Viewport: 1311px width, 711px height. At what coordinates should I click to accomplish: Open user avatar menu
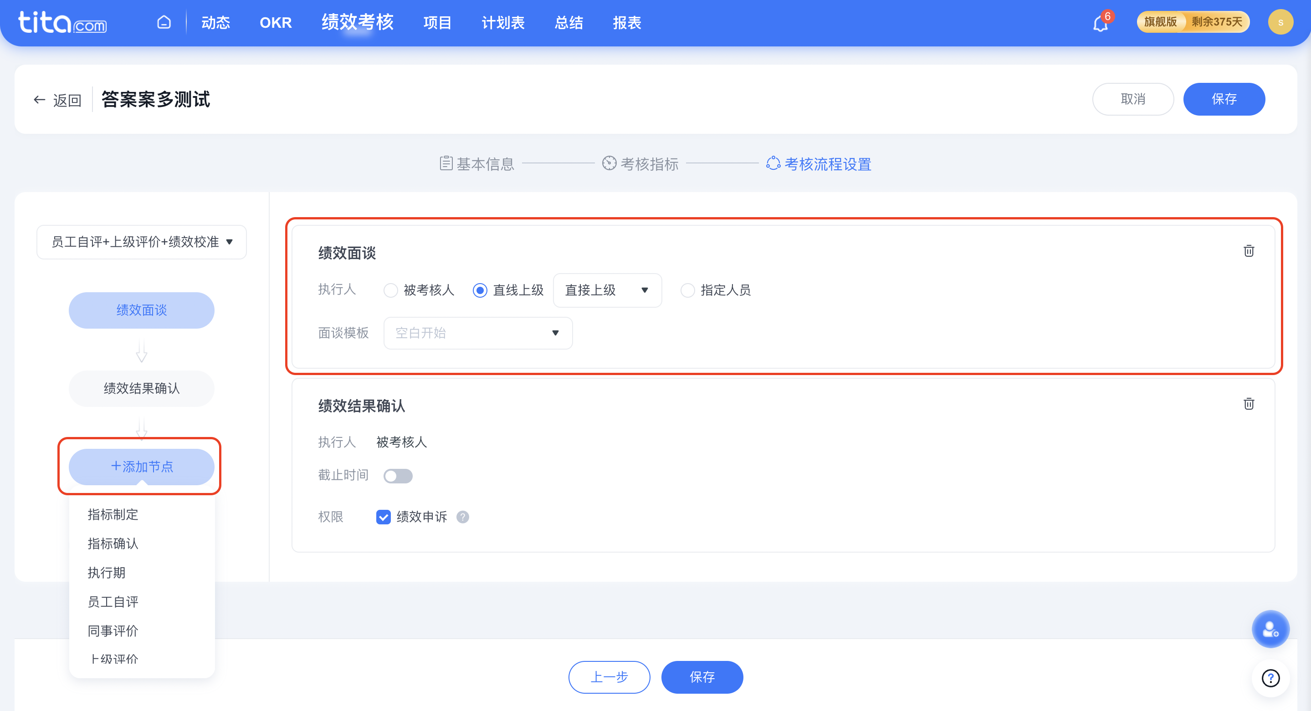pyautogui.click(x=1280, y=22)
